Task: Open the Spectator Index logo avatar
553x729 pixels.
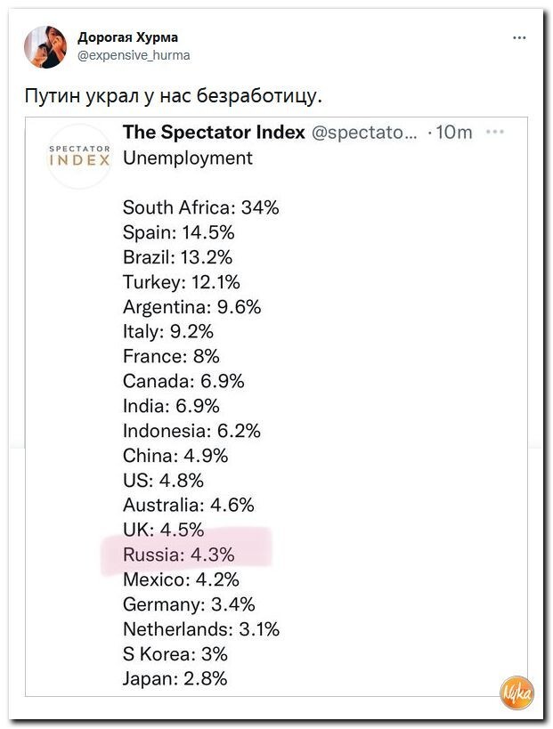Action: (79, 157)
